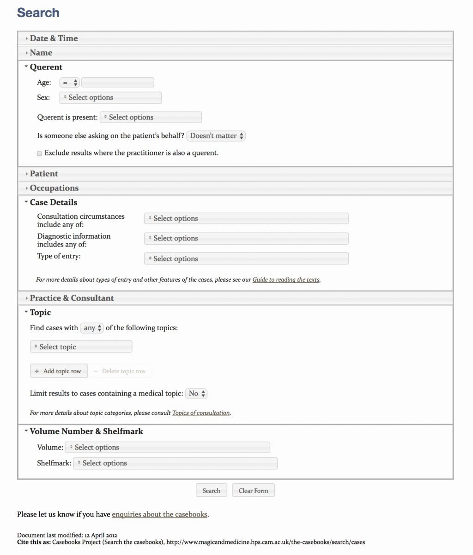Open the Type of entry dropdown

click(x=246, y=259)
